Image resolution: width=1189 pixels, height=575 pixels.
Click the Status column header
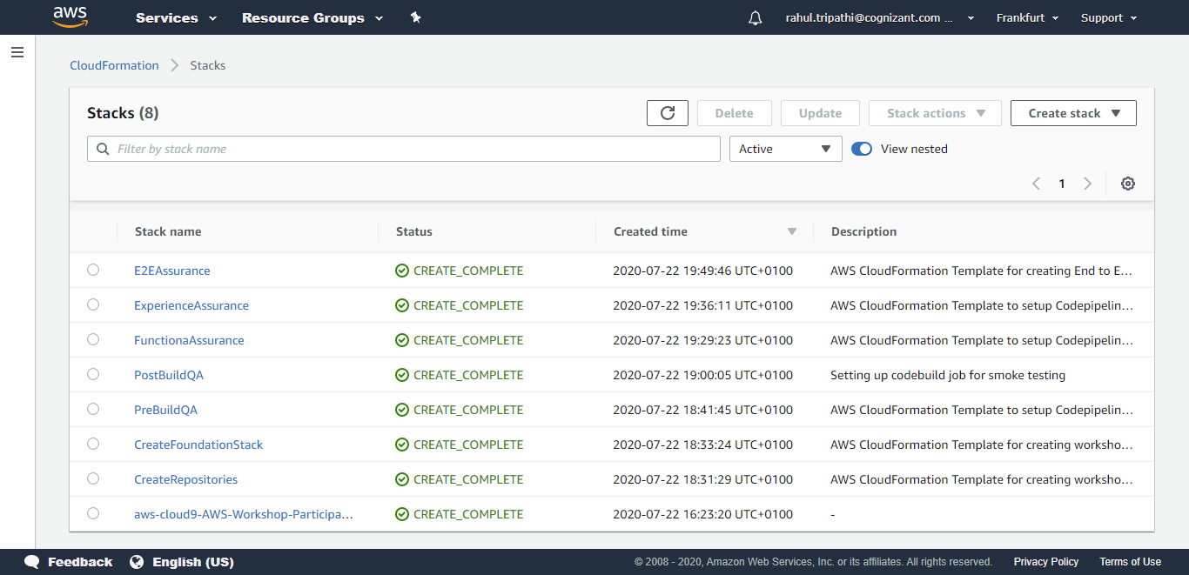point(414,231)
